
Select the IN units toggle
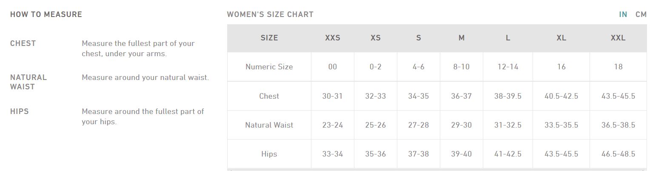[x=623, y=14]
